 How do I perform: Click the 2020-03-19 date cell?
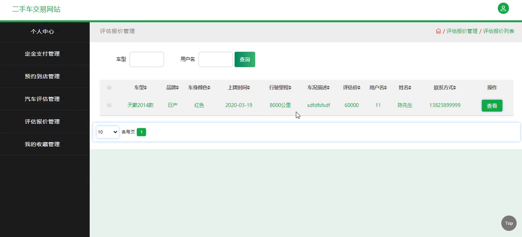(239, 105)
